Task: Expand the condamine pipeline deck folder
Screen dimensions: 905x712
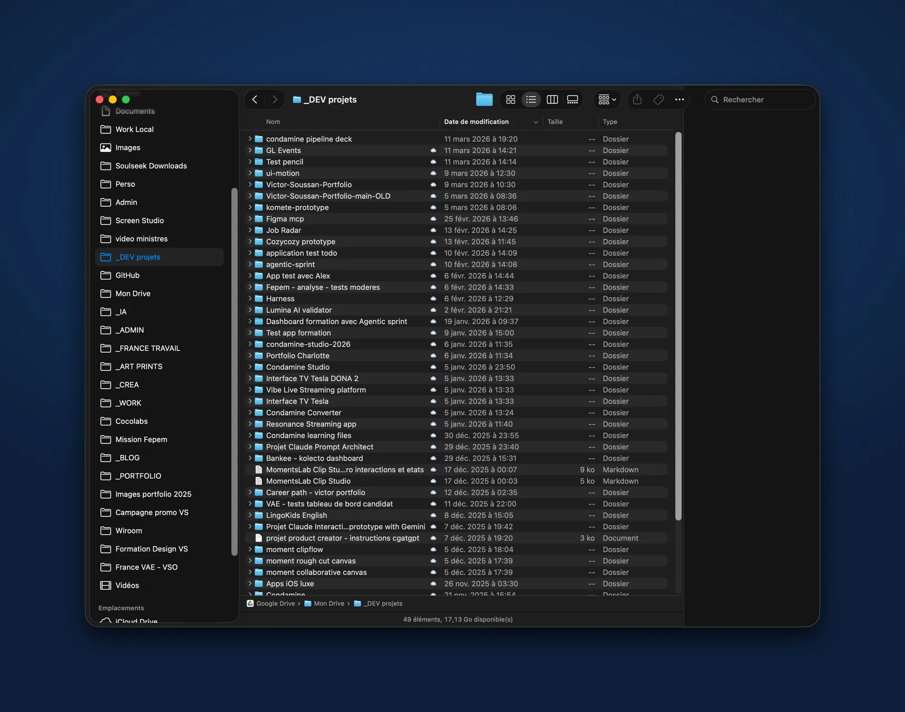Action: pyautogui.click(x=250, y=139)
